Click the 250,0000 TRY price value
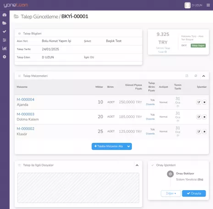This screenshot has height=209, width=213. [x=131, y=102]
